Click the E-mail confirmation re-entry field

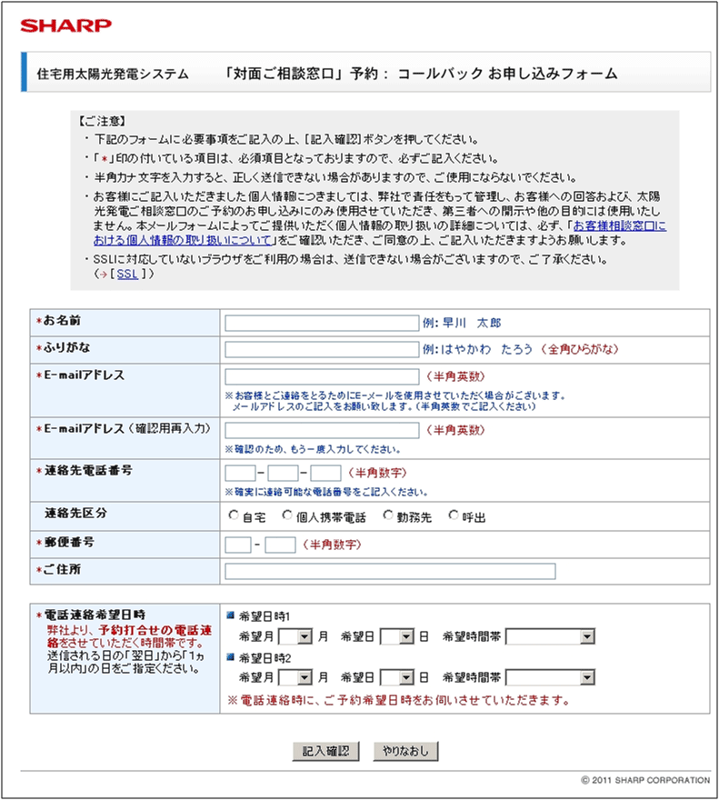321,430
